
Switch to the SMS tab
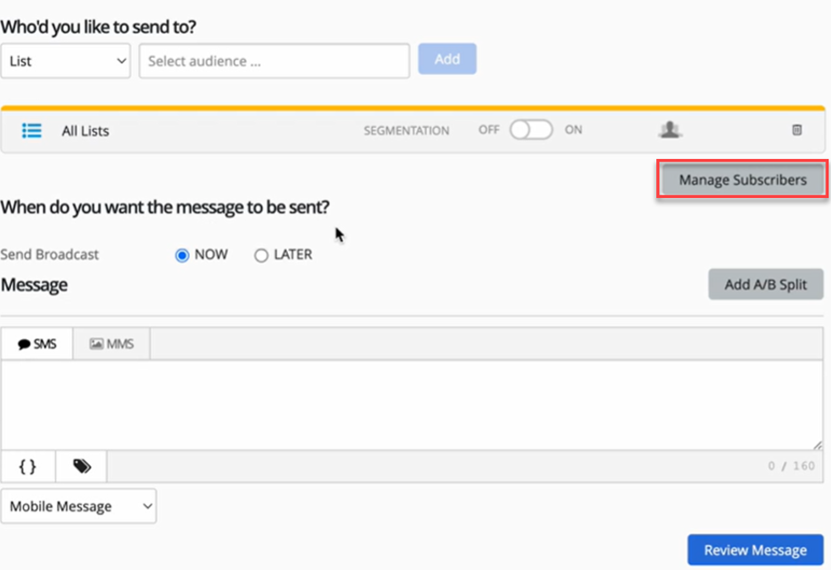point(36,343)
